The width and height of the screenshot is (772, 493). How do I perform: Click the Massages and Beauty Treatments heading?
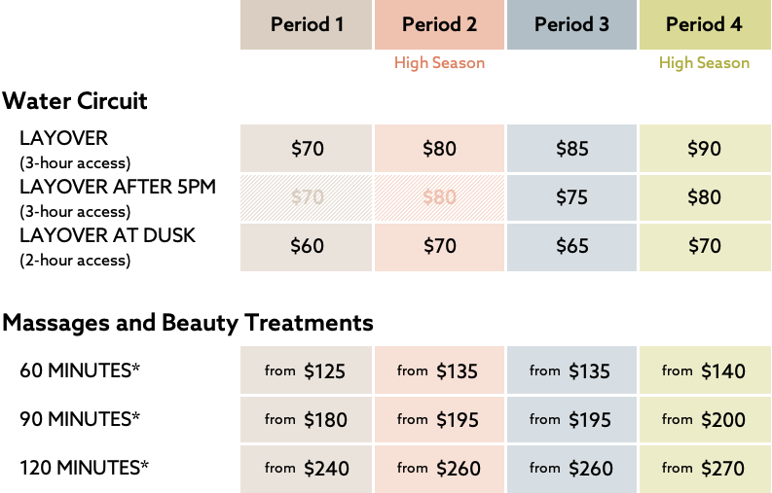[x=188, y=323]
